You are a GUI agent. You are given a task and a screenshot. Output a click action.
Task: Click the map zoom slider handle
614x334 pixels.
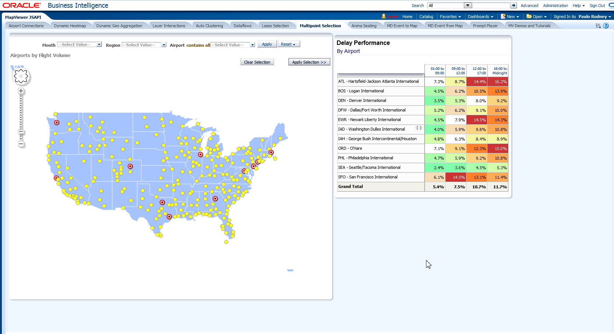click(x=21, y=131)
